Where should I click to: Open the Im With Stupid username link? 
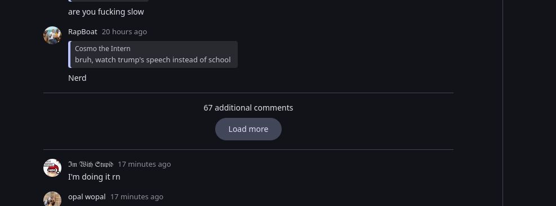pyautogui.click(x=91, y=164)
